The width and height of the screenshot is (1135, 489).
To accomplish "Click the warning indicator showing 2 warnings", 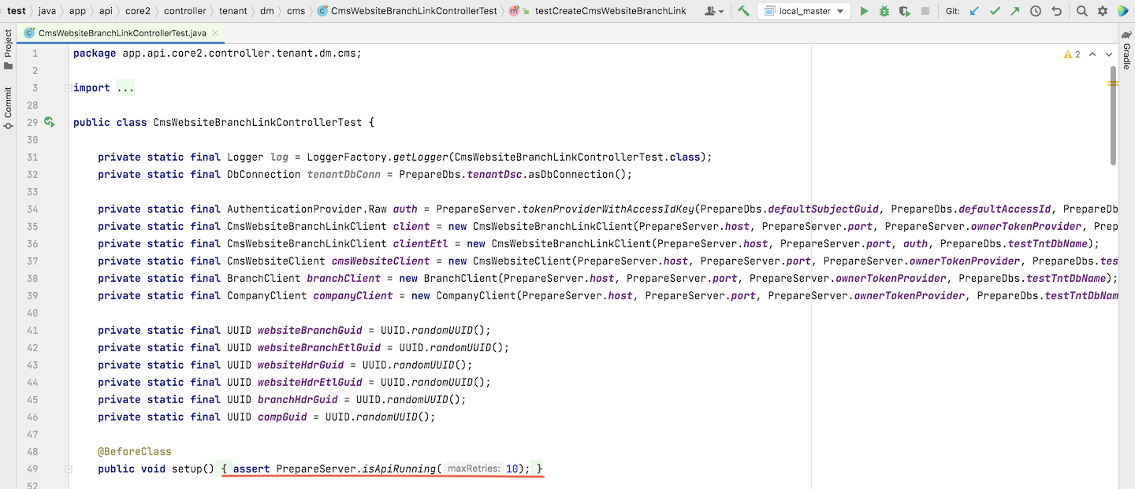I will pyautogui.click(x=1072, y=54).
